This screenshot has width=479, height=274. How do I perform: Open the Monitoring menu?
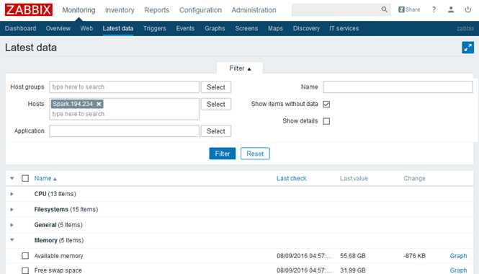[x=79, y=10]
